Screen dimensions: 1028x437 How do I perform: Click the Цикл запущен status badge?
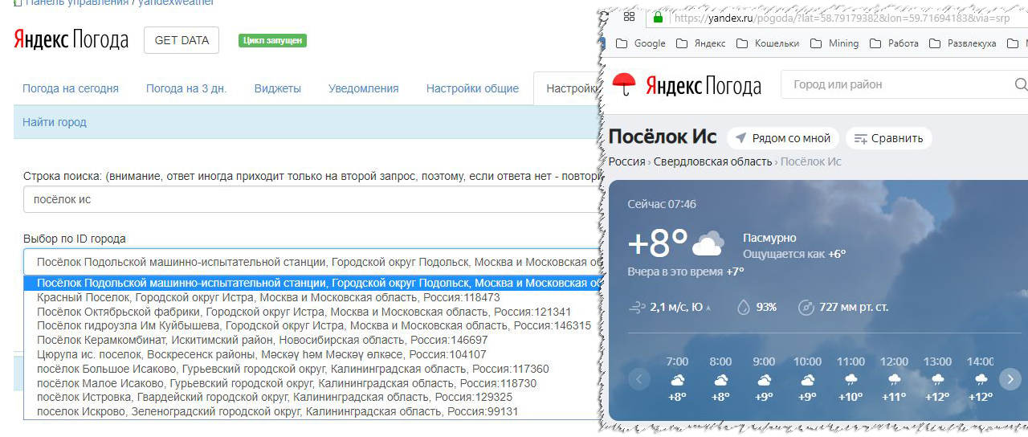point(272,40)
